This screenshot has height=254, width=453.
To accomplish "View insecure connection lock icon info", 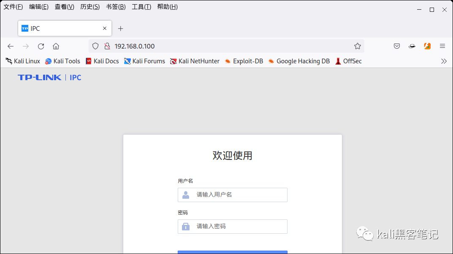I will pyautogui.click(x=107, y=46).
